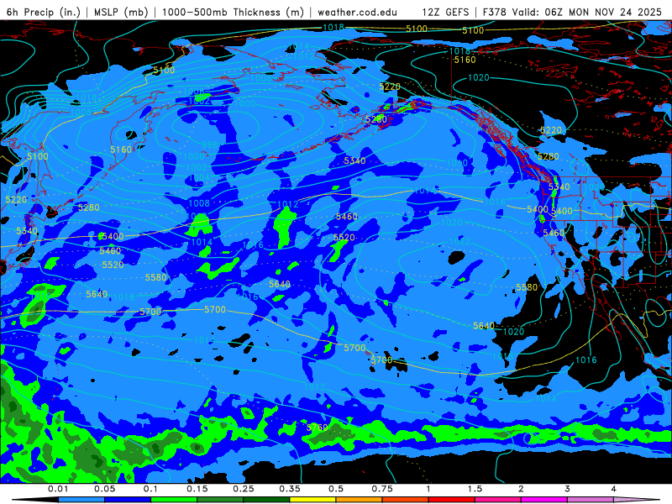This screenshot has height=504, width=672.
Task: Click the 0.15 legend value
Action: click(x=197, y=489)
